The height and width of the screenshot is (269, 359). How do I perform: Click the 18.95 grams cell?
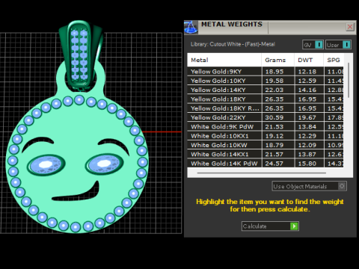pyautogui.click(x=278, y=72)
